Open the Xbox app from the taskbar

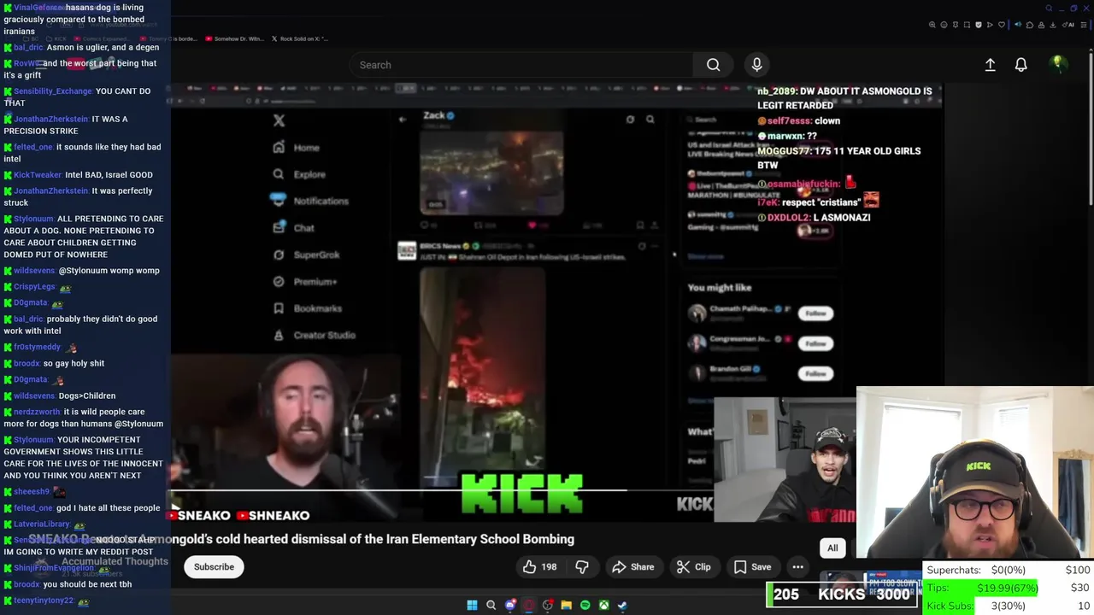(603, 605)
